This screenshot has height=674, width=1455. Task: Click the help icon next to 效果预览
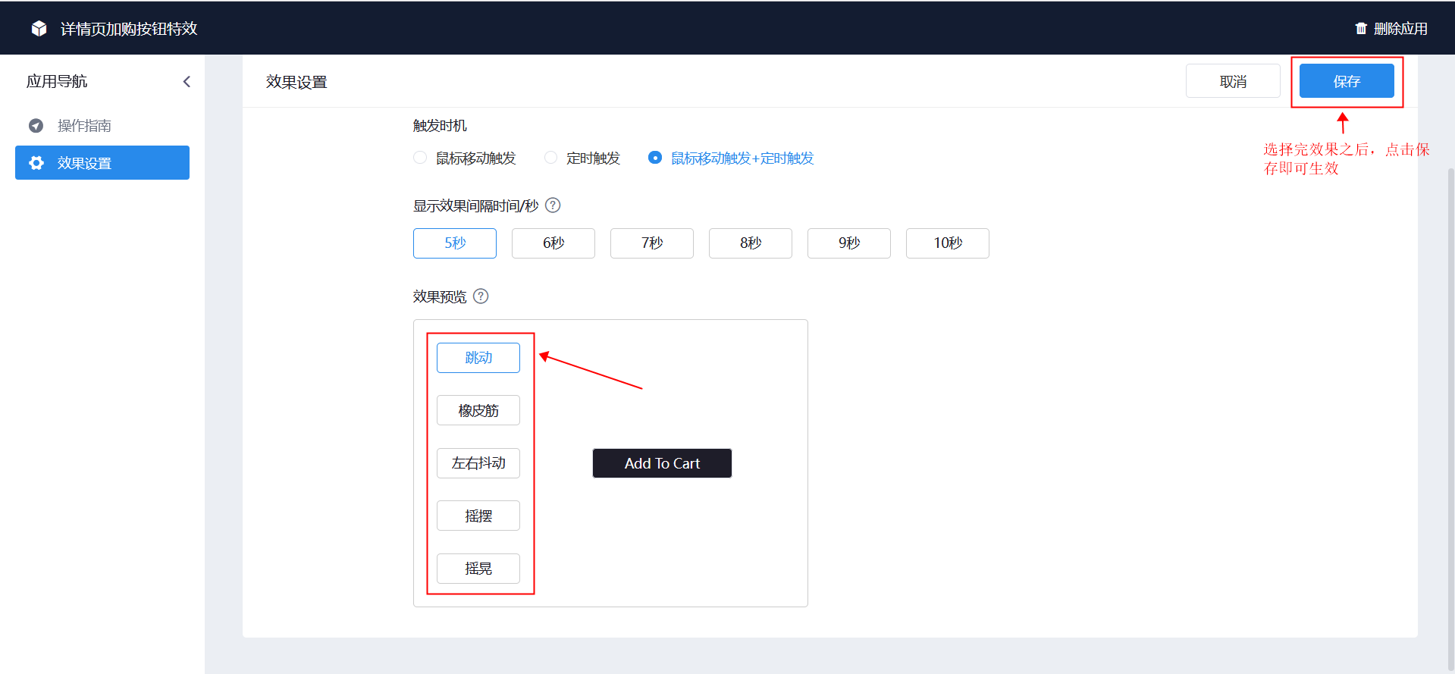tap(481, 296)
